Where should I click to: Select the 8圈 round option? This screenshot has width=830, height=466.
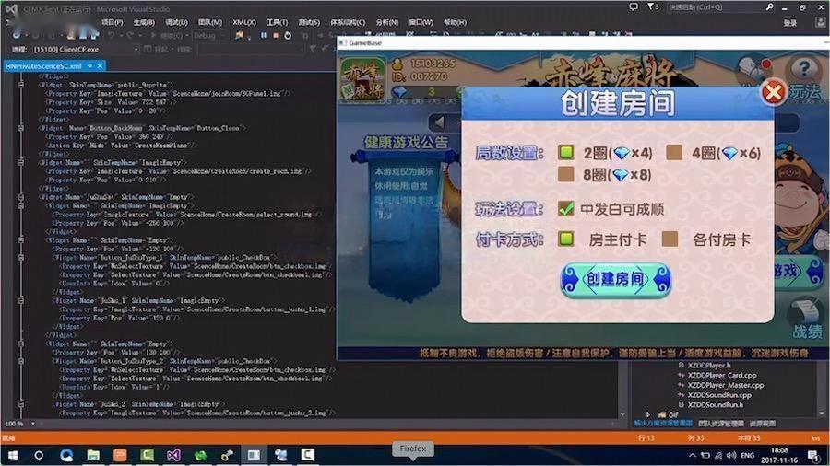pyautogui.click(x=566, y=174)
